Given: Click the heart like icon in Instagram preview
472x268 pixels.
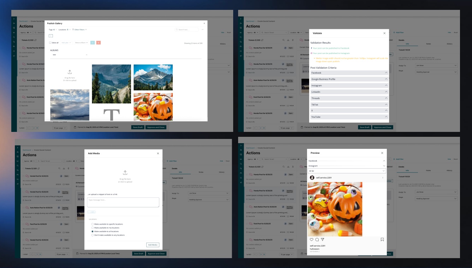Looking at the screenshot, I should click(312, 239).
